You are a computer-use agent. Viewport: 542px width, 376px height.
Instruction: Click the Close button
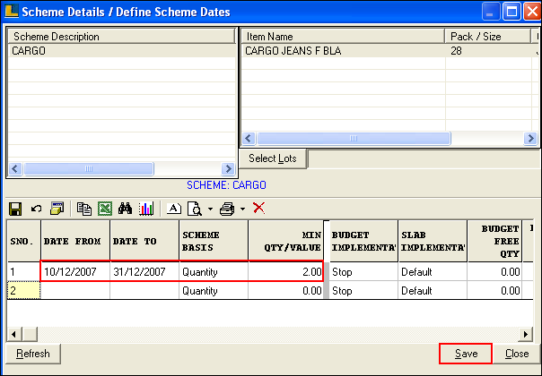click(x=517, y=354)
